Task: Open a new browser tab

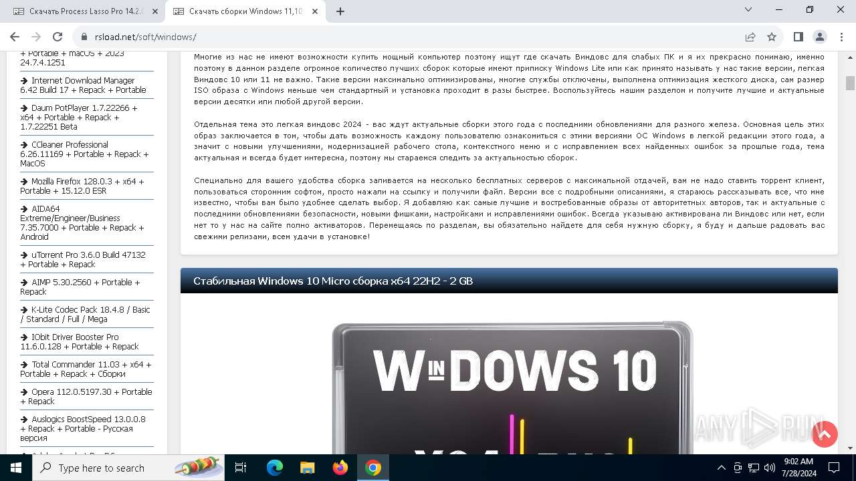Action: tap(340, 11)
